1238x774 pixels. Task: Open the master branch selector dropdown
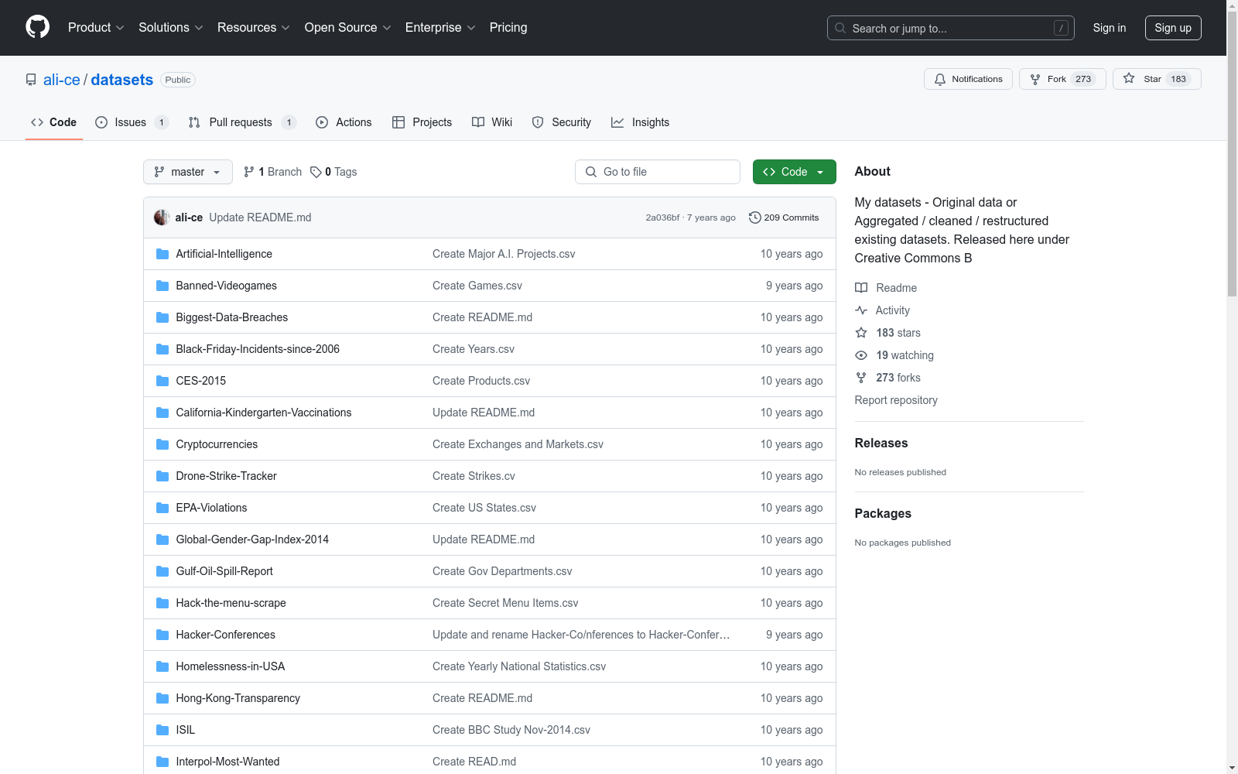(x=188, y=172)
